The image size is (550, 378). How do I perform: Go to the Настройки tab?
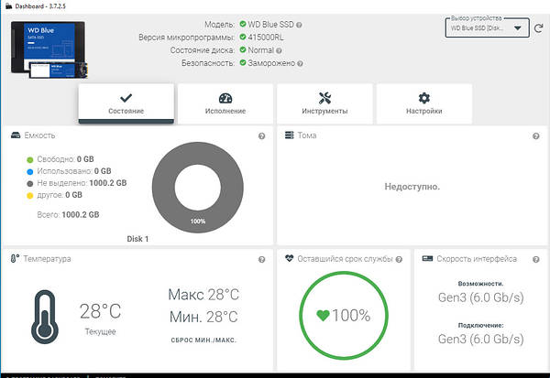pyautogui.click(x=424, y=103)
